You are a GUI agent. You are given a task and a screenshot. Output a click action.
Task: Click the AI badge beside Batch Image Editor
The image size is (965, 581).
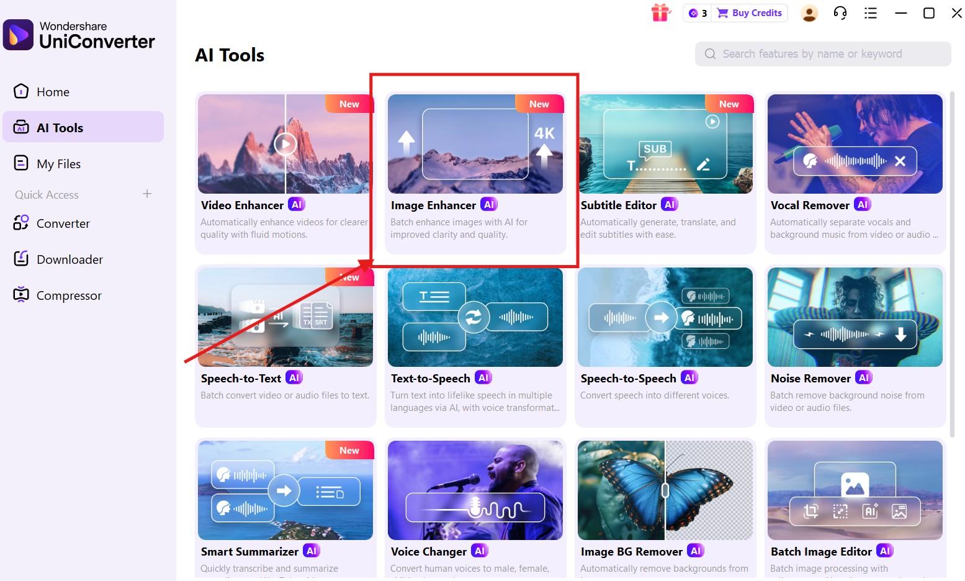(x=885, y=551)
